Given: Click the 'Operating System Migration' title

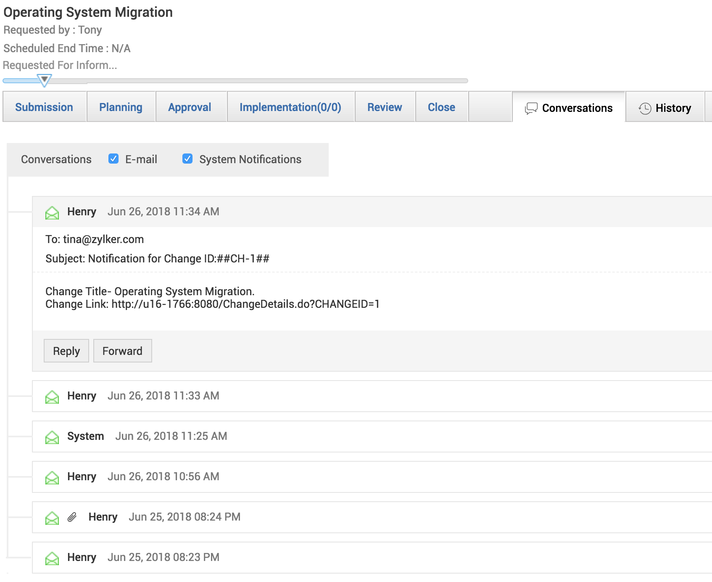Looking at the screenshot, I should 88,12.
